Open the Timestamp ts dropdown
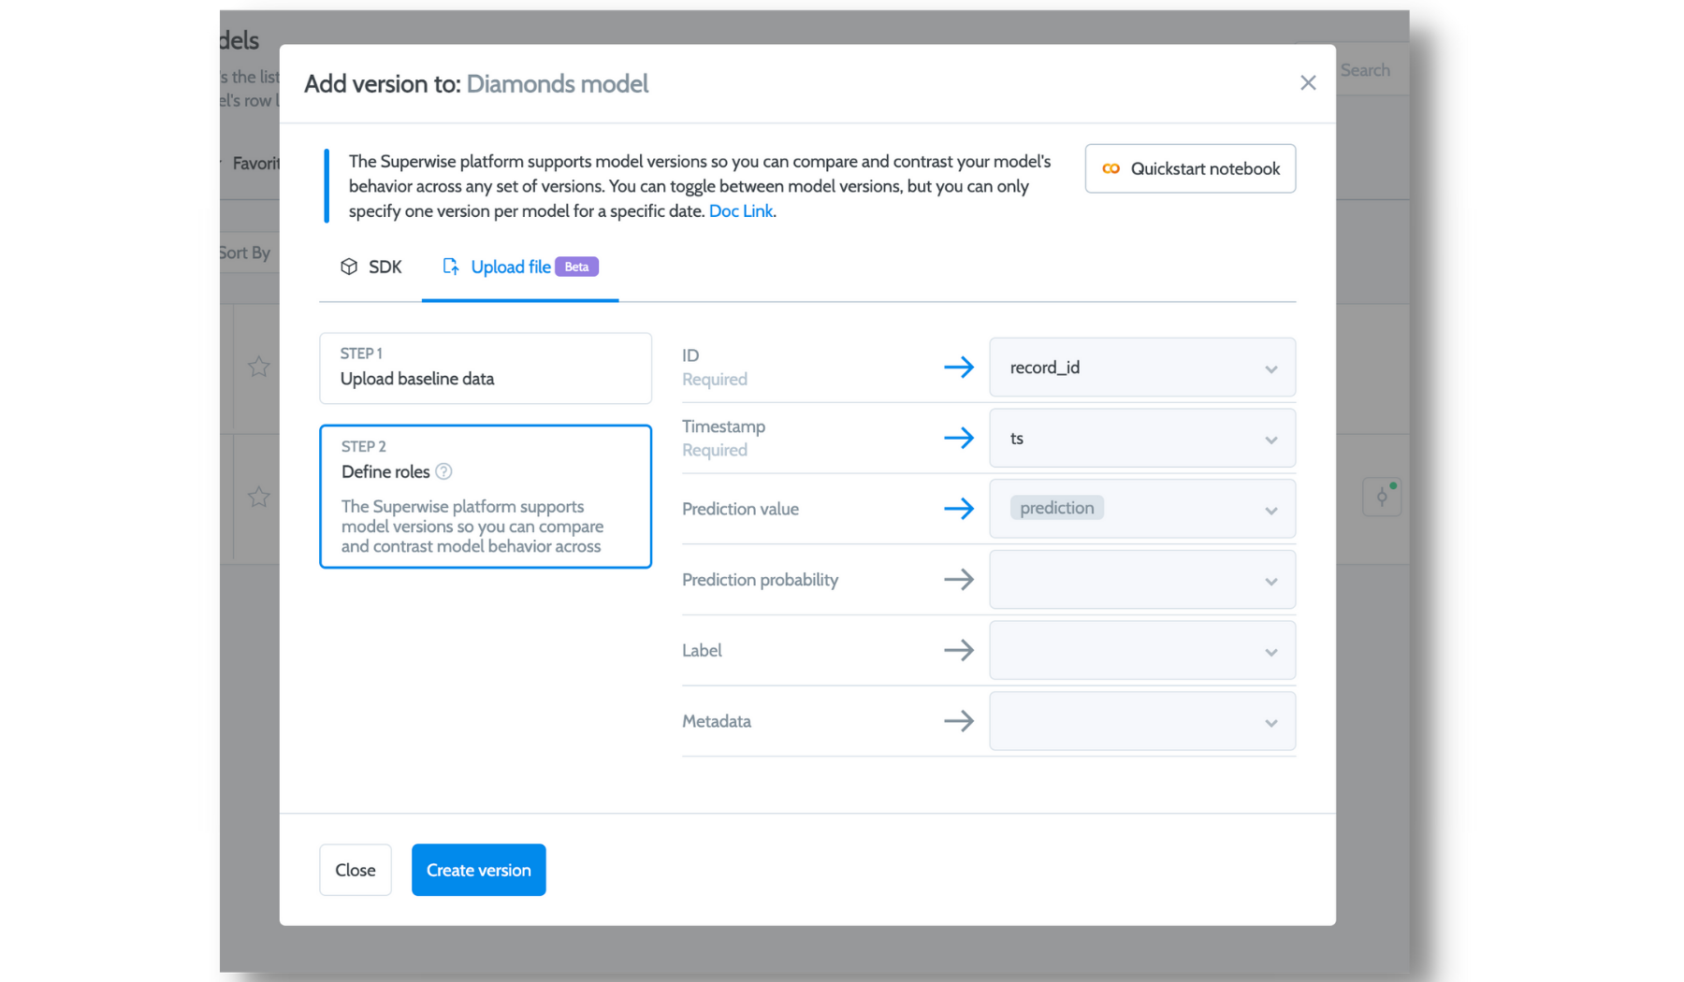The image size is (1684, 982). [1142, 439]
